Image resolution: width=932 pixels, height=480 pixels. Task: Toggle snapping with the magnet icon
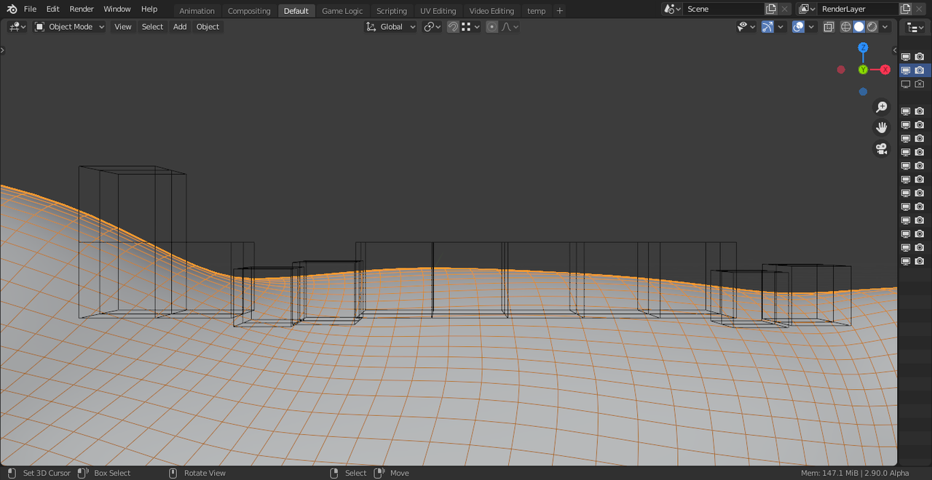pyautogui.click(x=453, y=27)
